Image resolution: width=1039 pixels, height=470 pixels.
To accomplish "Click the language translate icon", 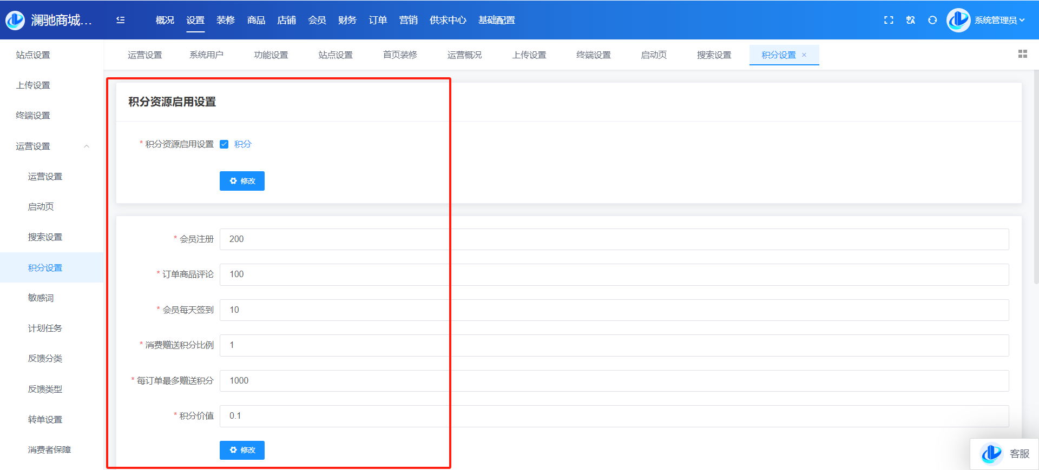I will point(911,20).
